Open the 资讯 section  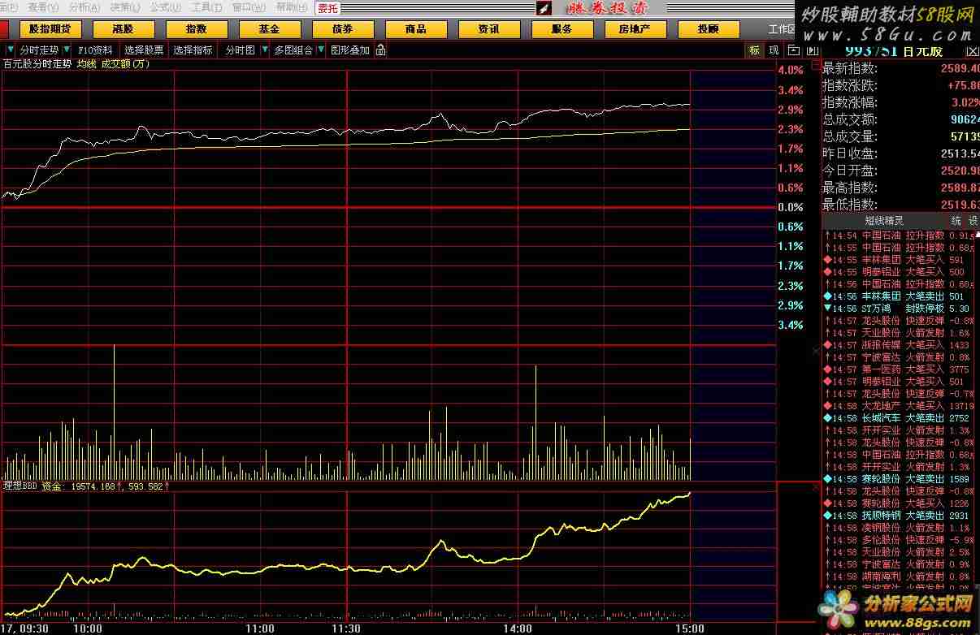pos(488,29)
